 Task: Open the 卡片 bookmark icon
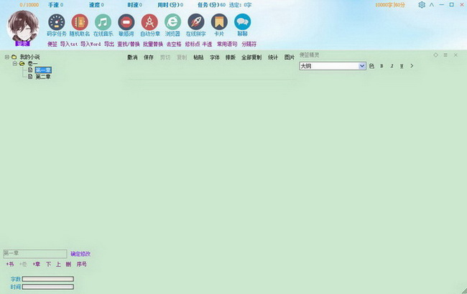click(219, 22)
